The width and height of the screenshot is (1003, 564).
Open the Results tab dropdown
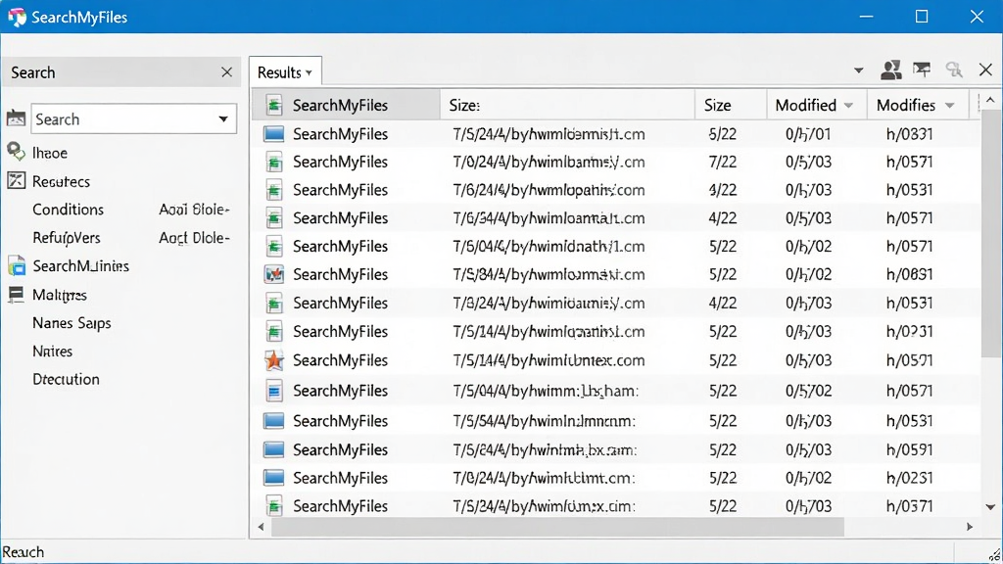click(309, 72)
